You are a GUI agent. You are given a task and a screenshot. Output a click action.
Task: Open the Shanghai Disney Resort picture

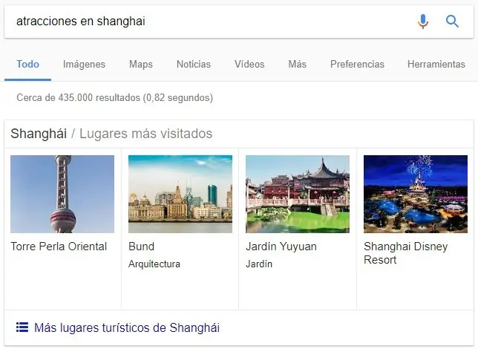[x=416, y=194]
